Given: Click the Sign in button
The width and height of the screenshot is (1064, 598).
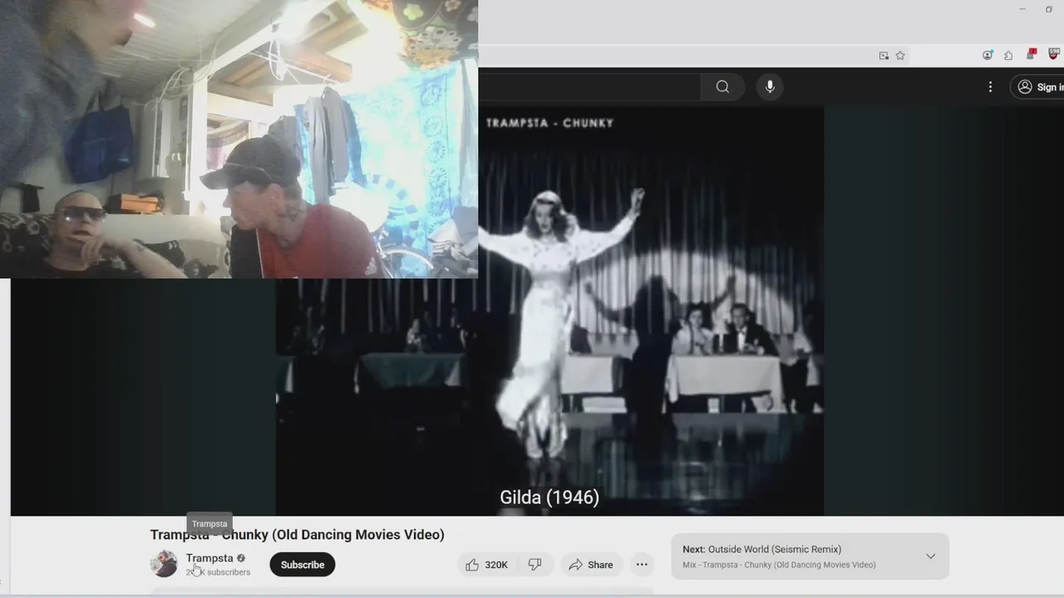Looking at the screenshot, I should (1039, 87).
